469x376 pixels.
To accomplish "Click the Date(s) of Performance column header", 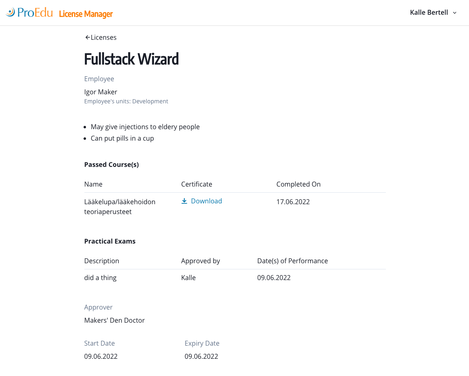I will point(292,261).
